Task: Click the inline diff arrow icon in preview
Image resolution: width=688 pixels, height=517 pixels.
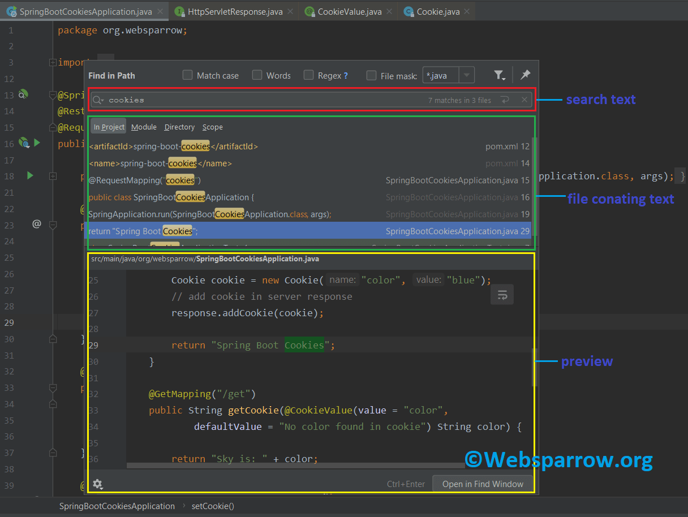Action: [x=502, y=294]
